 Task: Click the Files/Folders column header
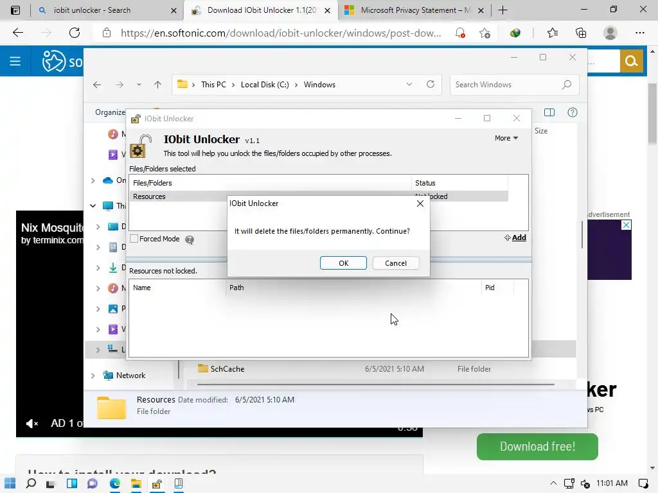271,183
